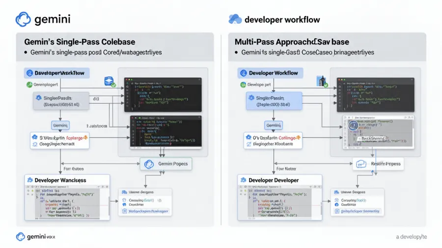The height and width of the screenshot is (248, 442).
Task: Click the cloud icon beside 'developer workflow'
Action: [x=235, y=20]
